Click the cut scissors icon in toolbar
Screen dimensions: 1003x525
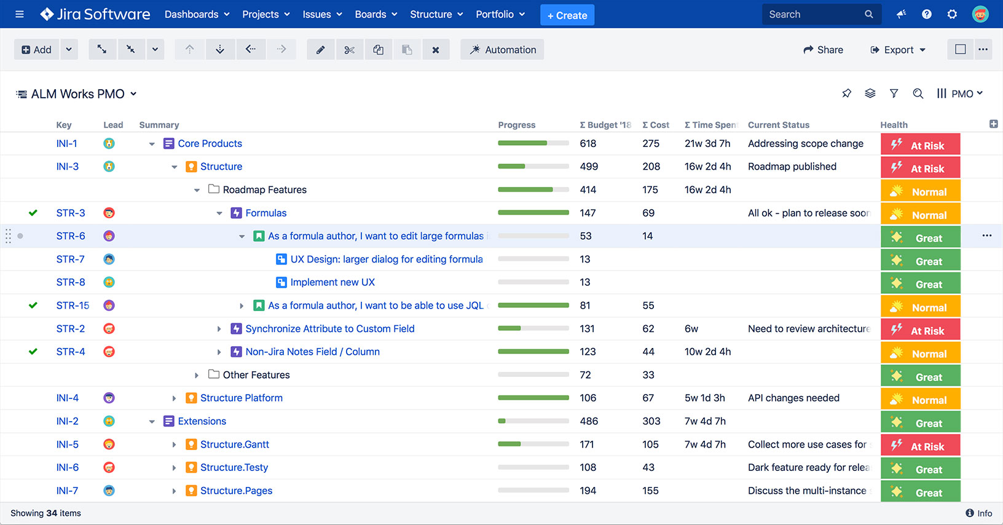[x=350, y=50]
